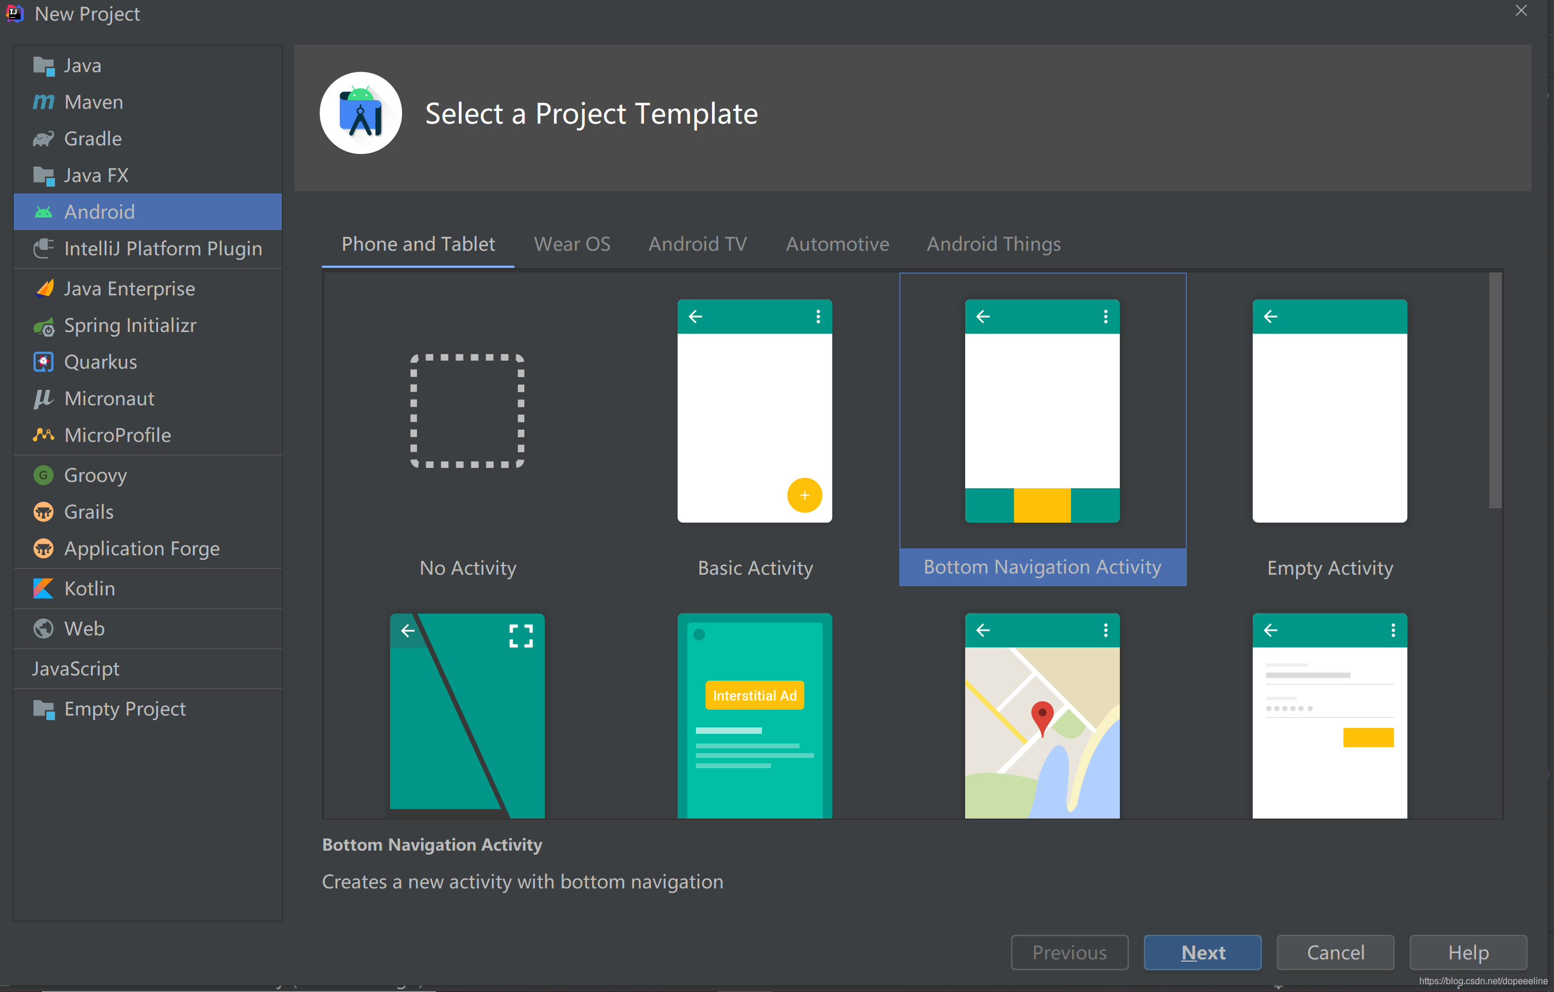1554x992 pixels.
Task: Click the Grails orange icon
Action: tap(43, 512)
